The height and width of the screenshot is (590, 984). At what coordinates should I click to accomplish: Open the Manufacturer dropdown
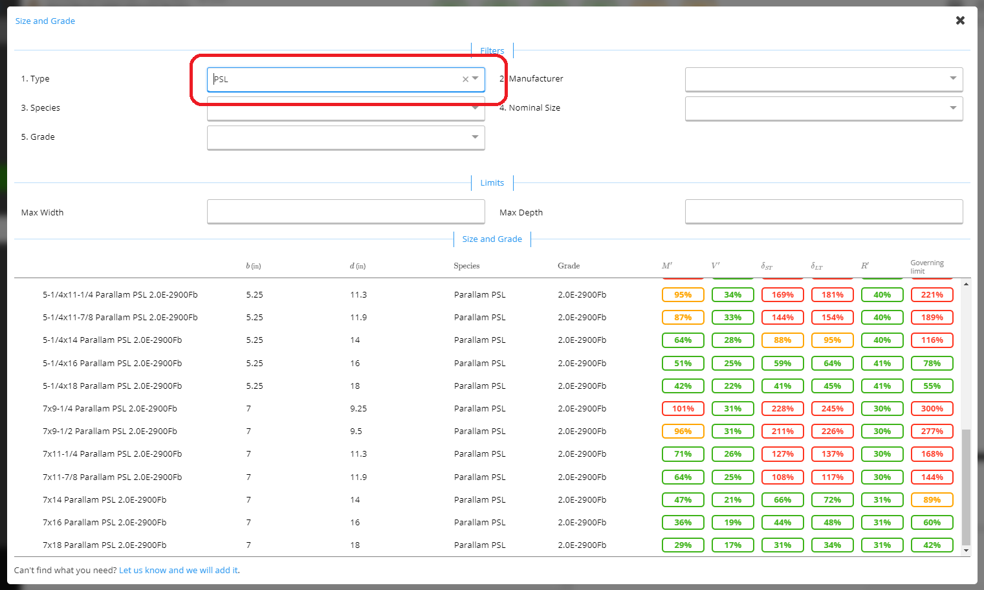point(824,79)
